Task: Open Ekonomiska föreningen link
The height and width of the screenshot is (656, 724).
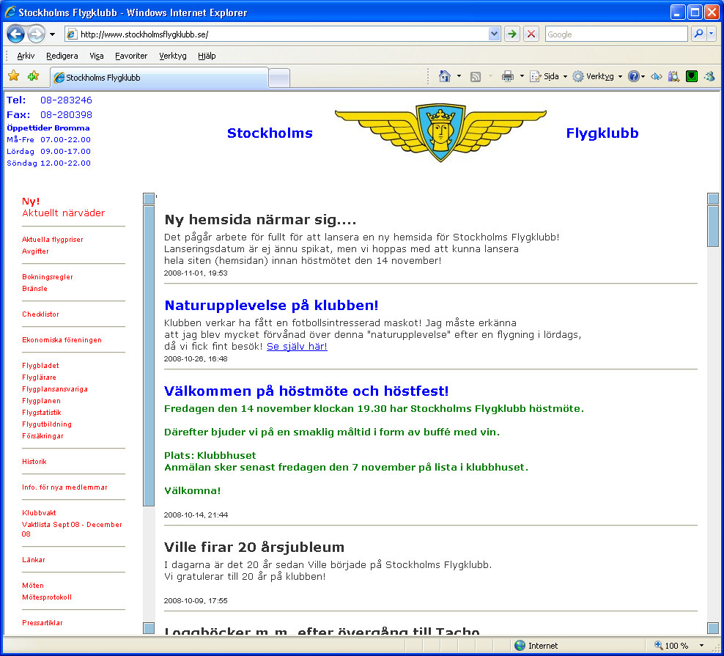Action: [62, 340]
